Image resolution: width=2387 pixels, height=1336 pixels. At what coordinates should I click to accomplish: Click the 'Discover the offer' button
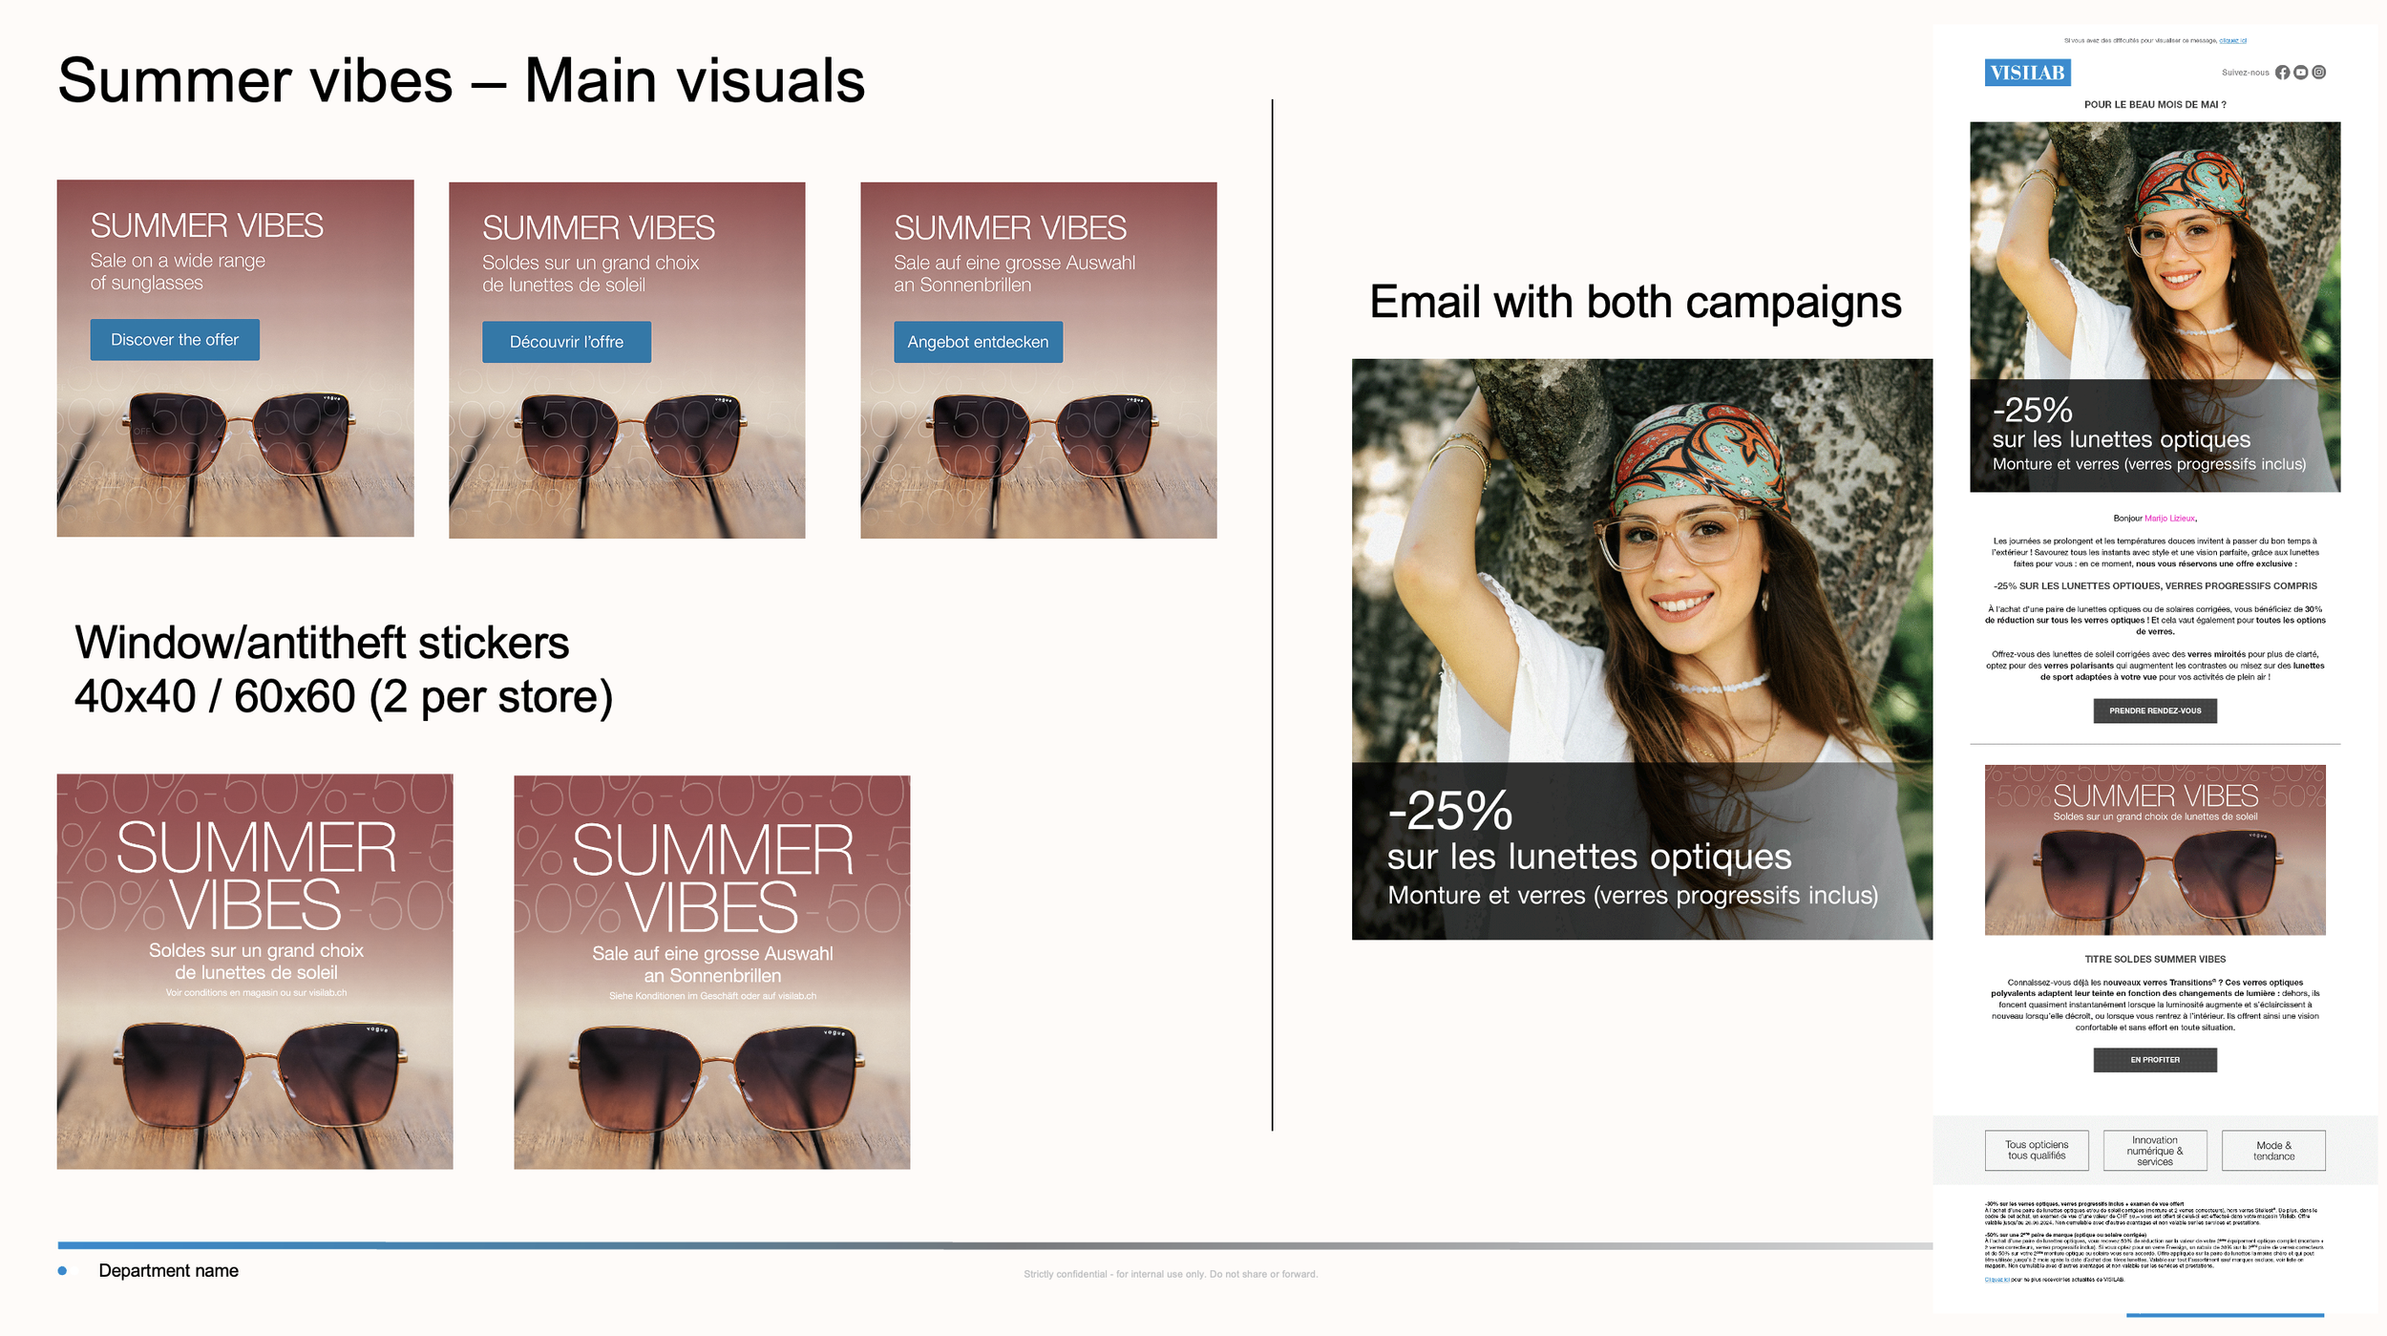(175, 340)
